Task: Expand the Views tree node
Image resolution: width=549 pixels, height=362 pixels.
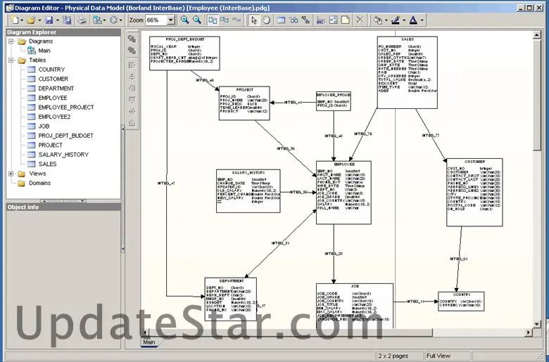Action: point(11,174)
